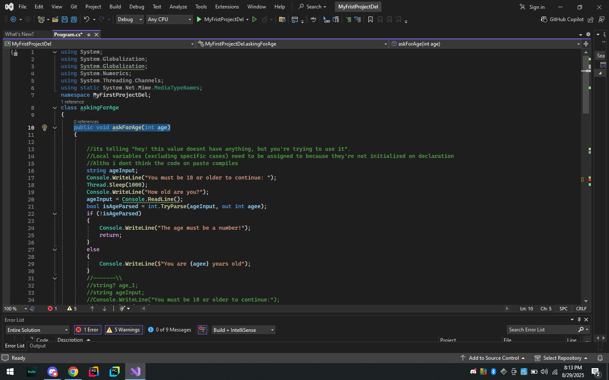Click the lightbulb quick actions icon
Screen dimensions: 609x380
click(44, 128)
